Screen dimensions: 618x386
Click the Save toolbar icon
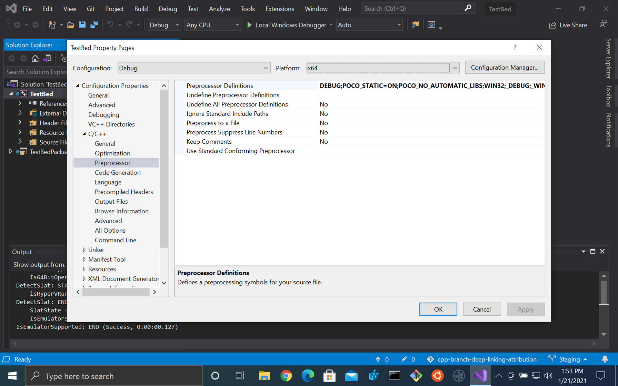82,25
